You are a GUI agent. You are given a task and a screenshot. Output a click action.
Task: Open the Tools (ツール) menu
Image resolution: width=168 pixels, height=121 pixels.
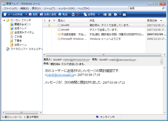49,8
